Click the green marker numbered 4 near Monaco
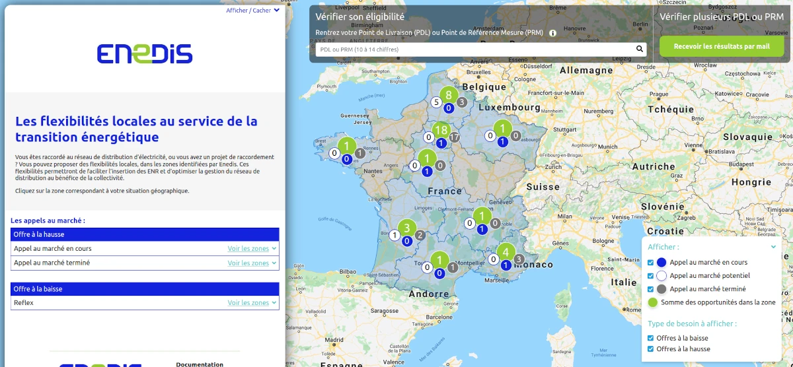The image size is (793, 367). (506, 252)
